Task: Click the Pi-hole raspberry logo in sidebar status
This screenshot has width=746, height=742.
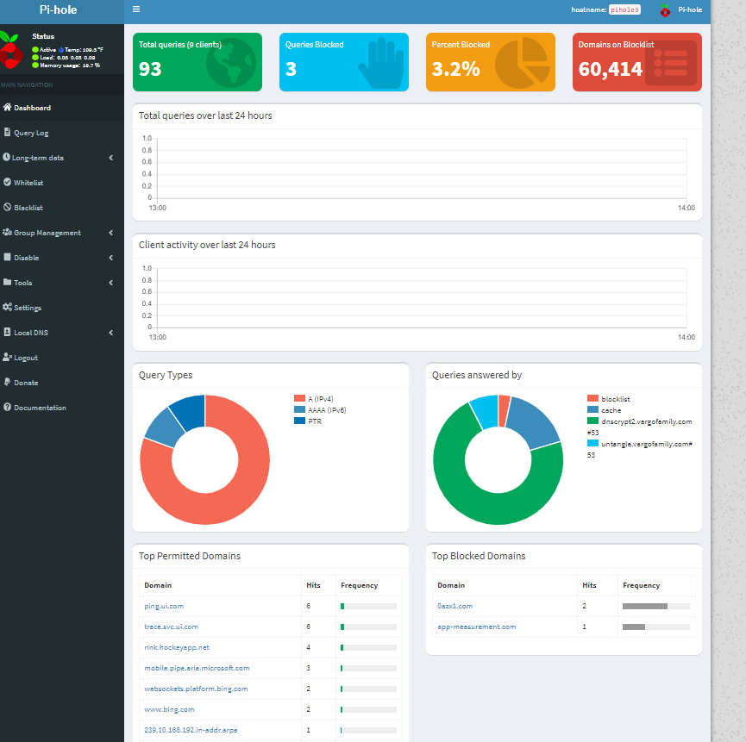Action: click(x=10, y=49)
